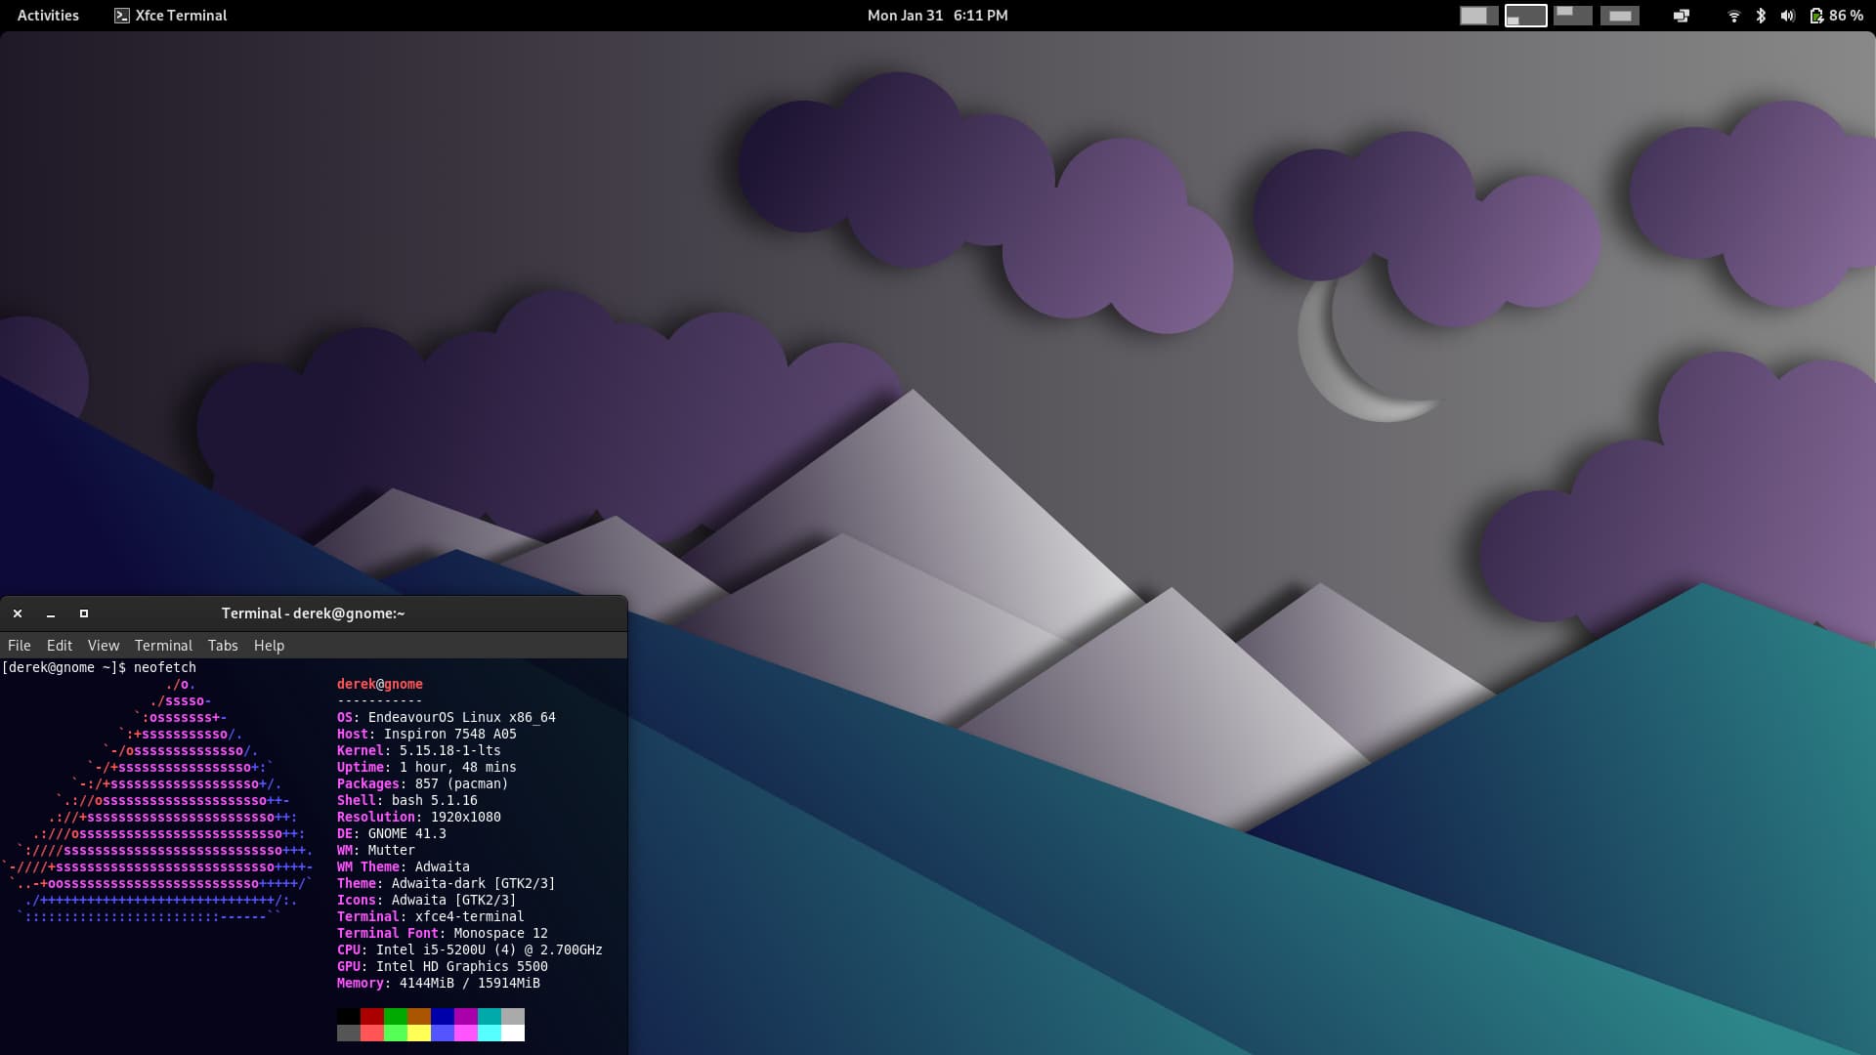This screenshot has height=1055, width=1876.
Task: Open the Tabs menu
Action: point(223,646)
